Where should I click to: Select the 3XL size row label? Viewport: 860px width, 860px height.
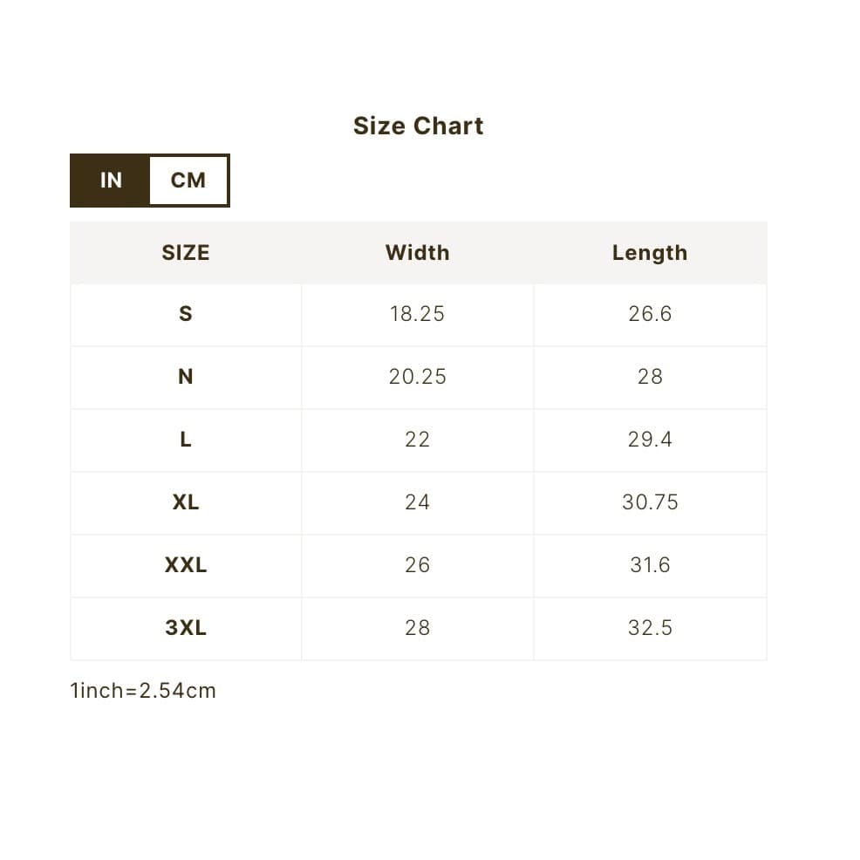(186, 628)
